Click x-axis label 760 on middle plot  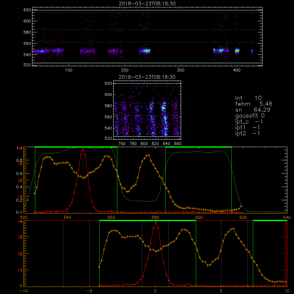[122, 144]
